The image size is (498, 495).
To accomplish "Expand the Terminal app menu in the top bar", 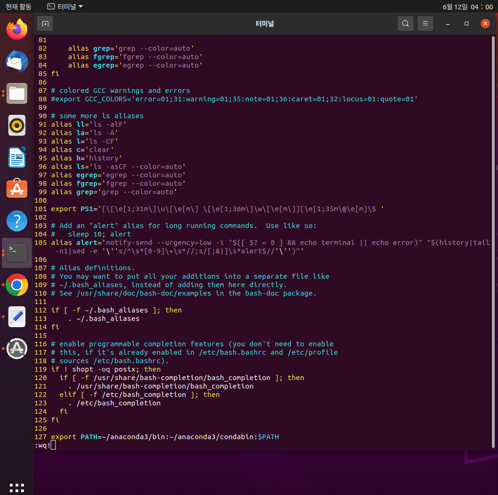I will point(65,7).
